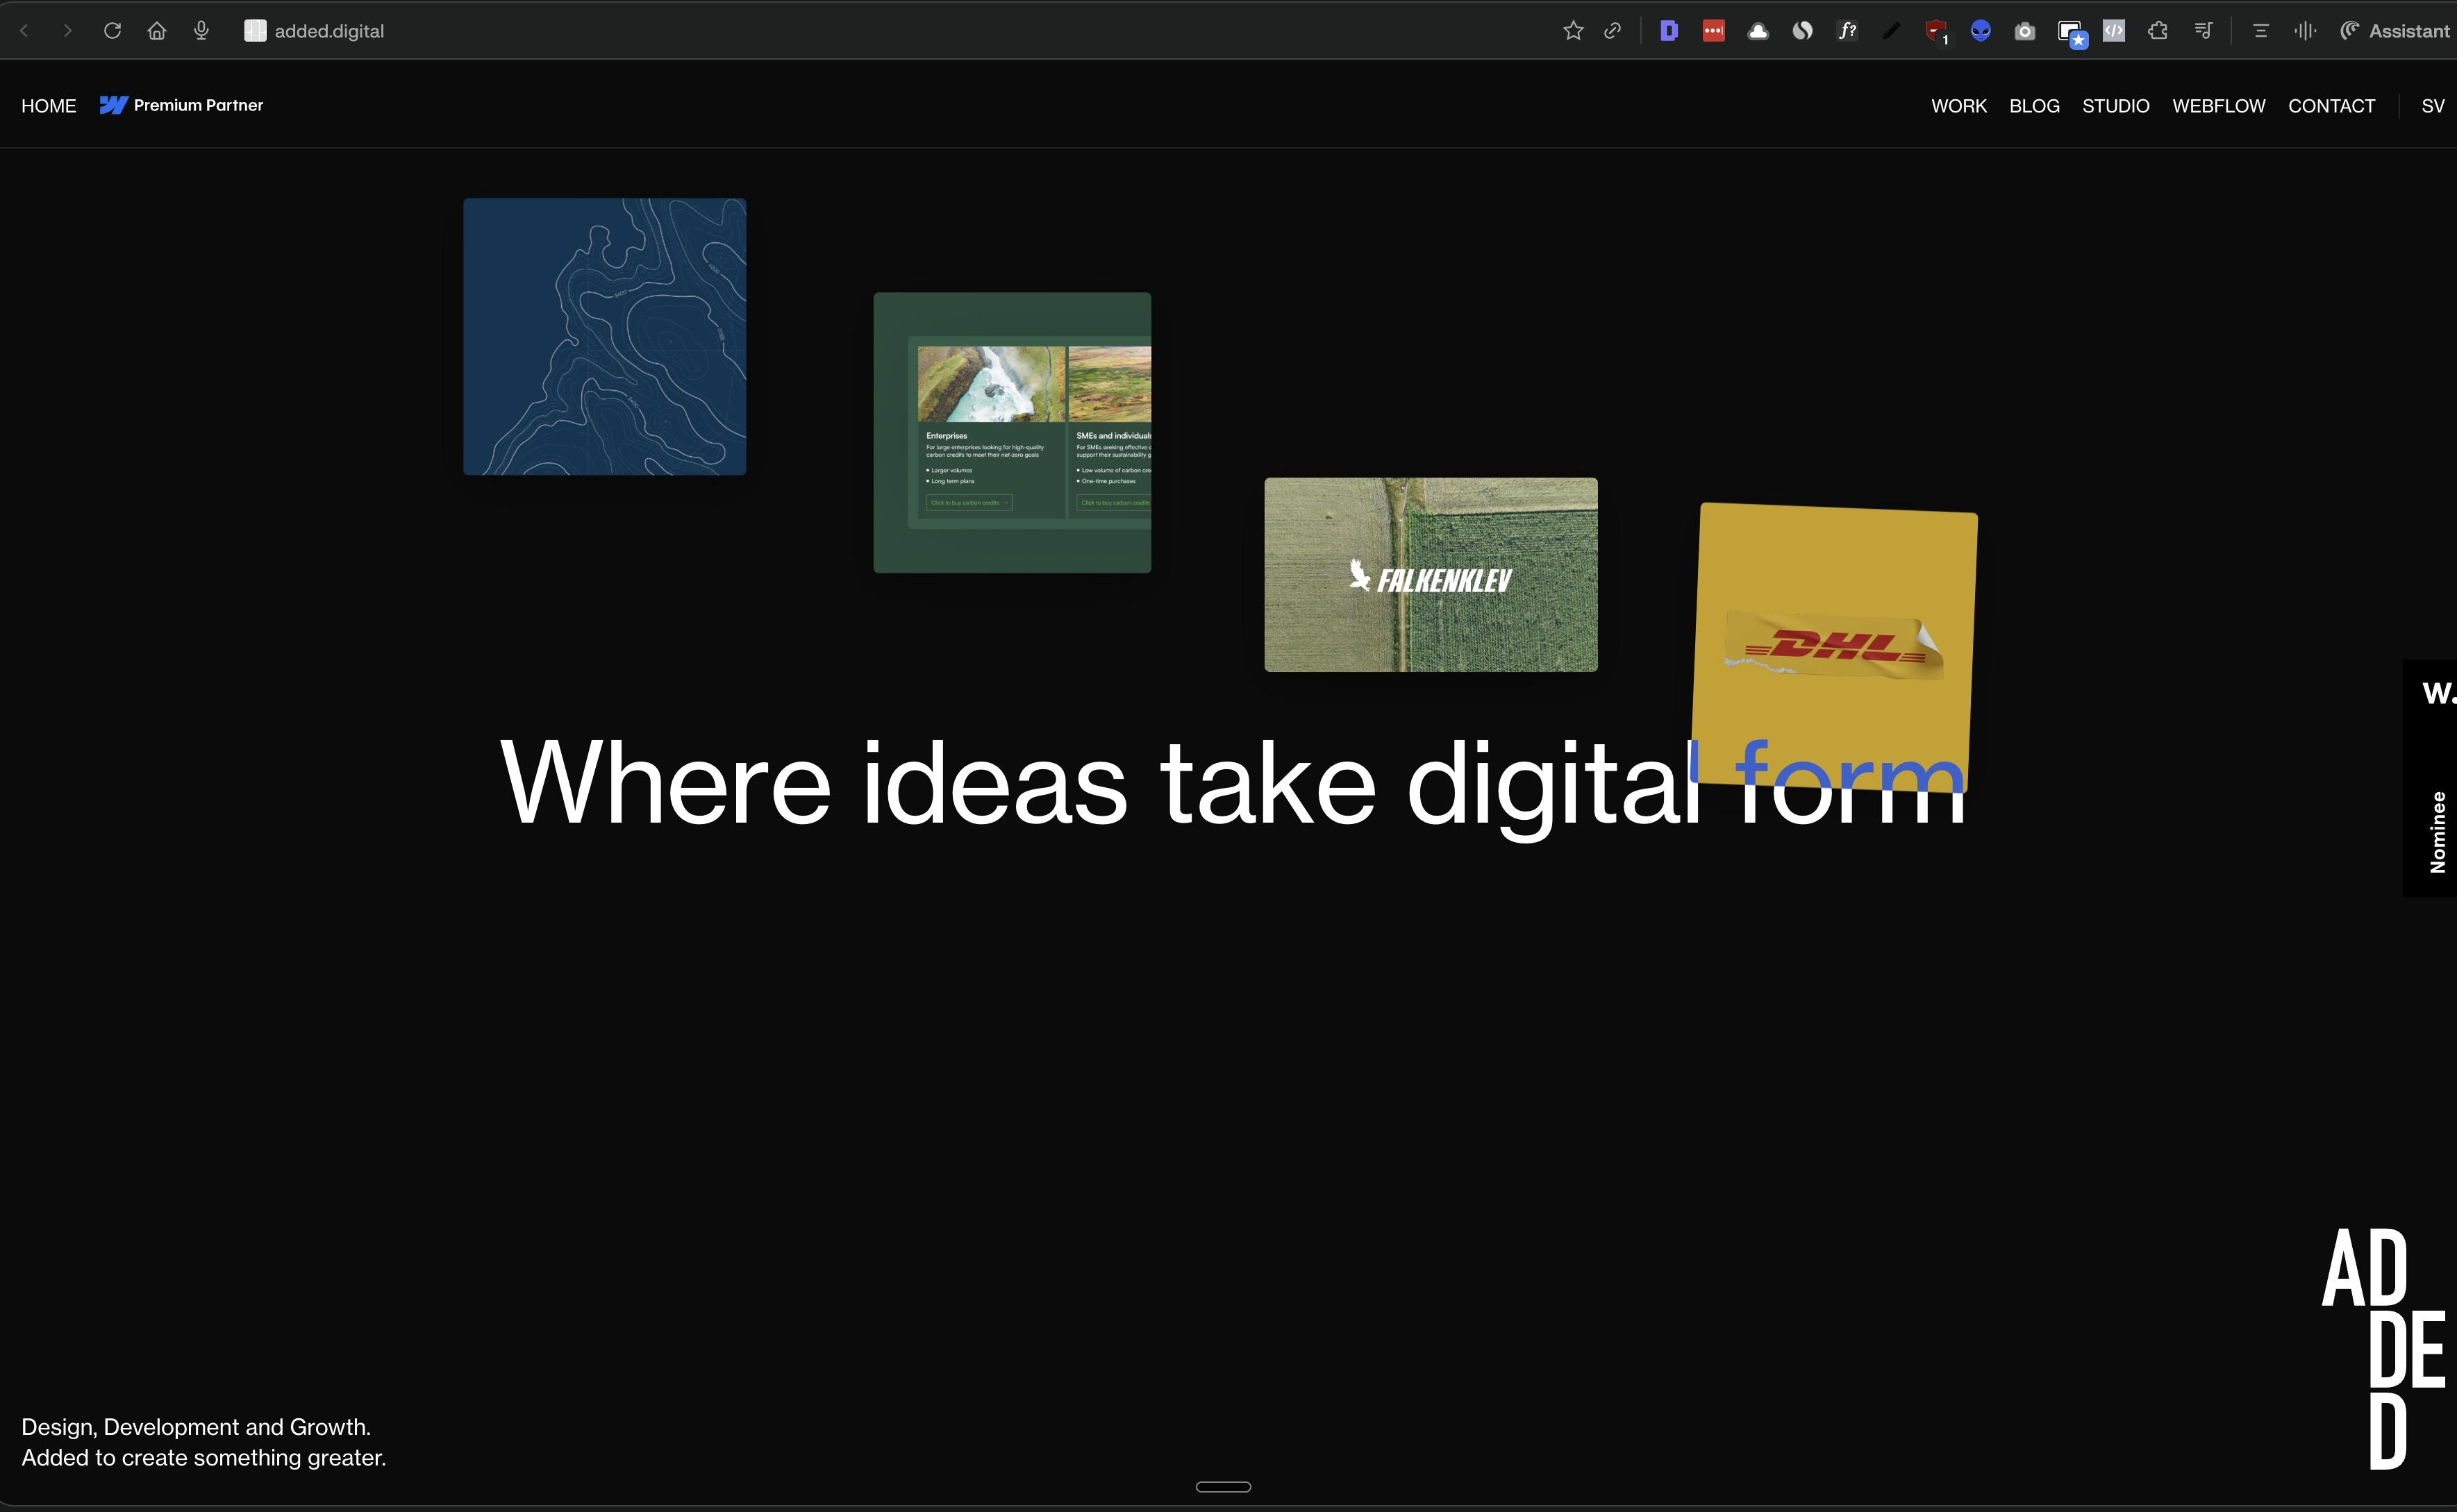The height and width of the screenshot is (1512, 2457).
Task: Open the Falkenklev project thumbnail
Action: point(1430,575)
